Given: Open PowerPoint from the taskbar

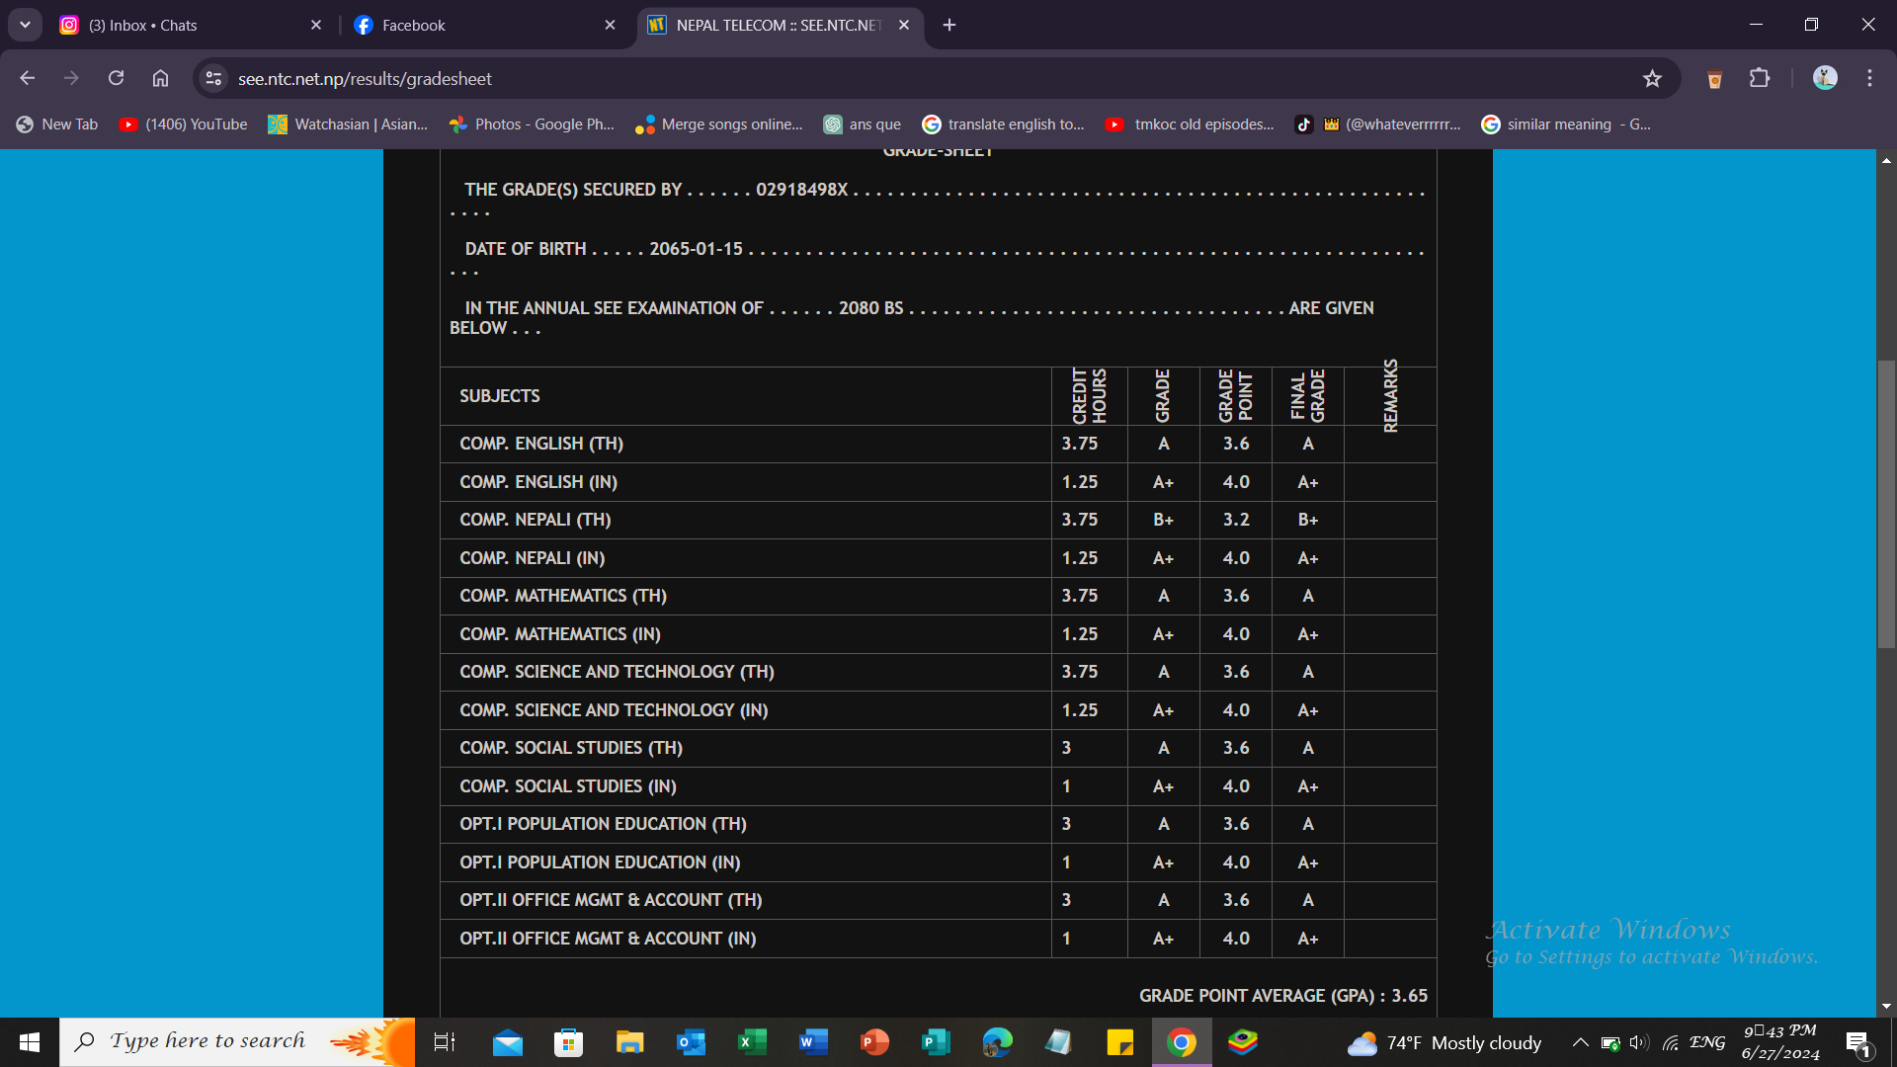Looking at the screenshot, I should pyautogui.click(x=874, y=1042).
